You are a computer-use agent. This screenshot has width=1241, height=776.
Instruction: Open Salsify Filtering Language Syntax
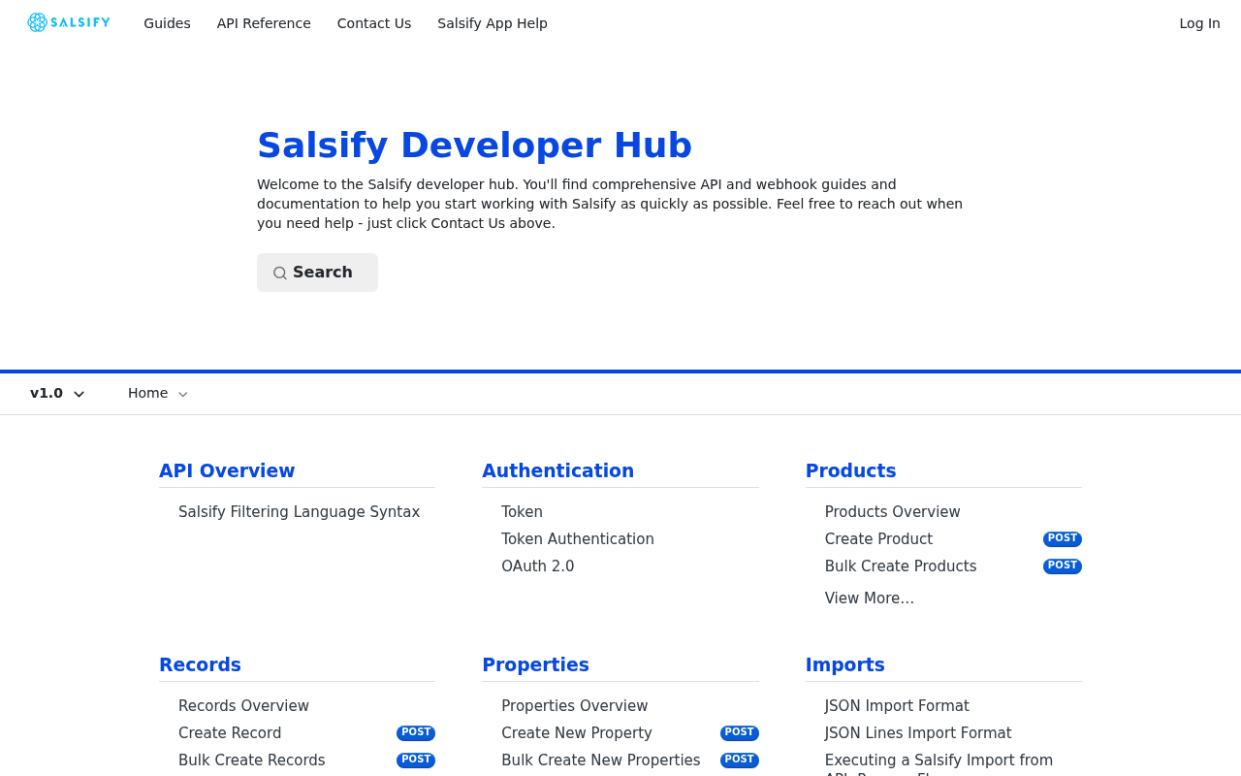(x=299, y=512)
